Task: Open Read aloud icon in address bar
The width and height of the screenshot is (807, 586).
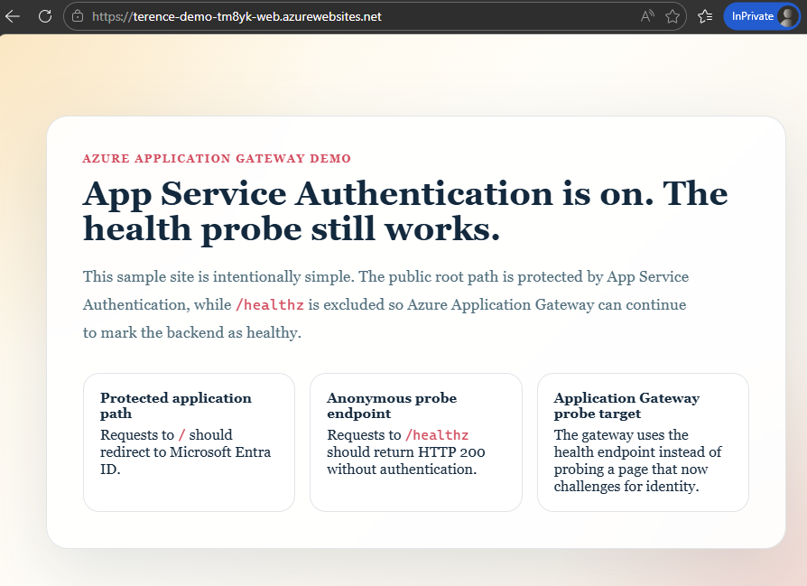Action: (x=647, y=16)
